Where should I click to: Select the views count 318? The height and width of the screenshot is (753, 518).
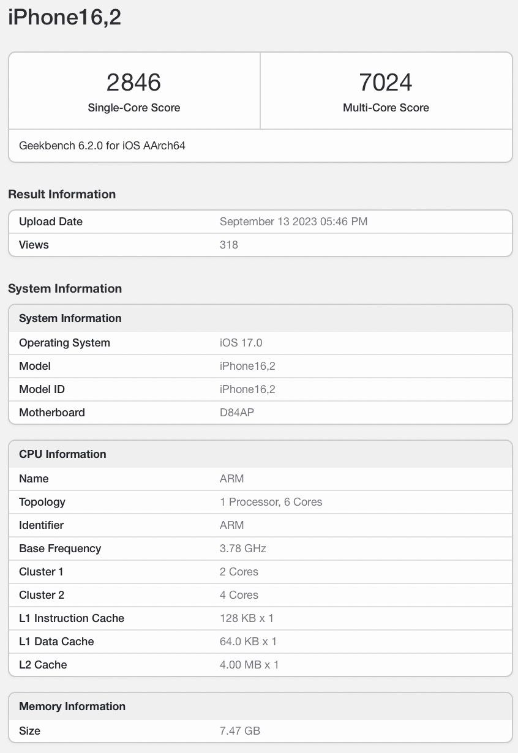(229, 245)
